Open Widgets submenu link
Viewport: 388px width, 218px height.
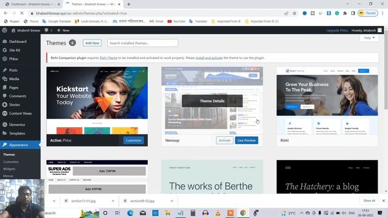[9, 169]
